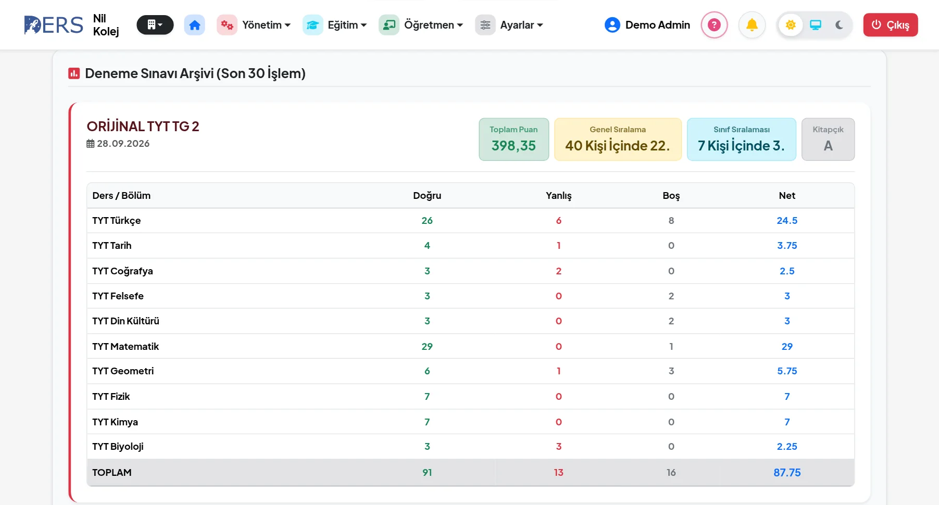Switch to dark theme moon toggle
The height and width of the screenshot is (505, 939).
[839, 25]
